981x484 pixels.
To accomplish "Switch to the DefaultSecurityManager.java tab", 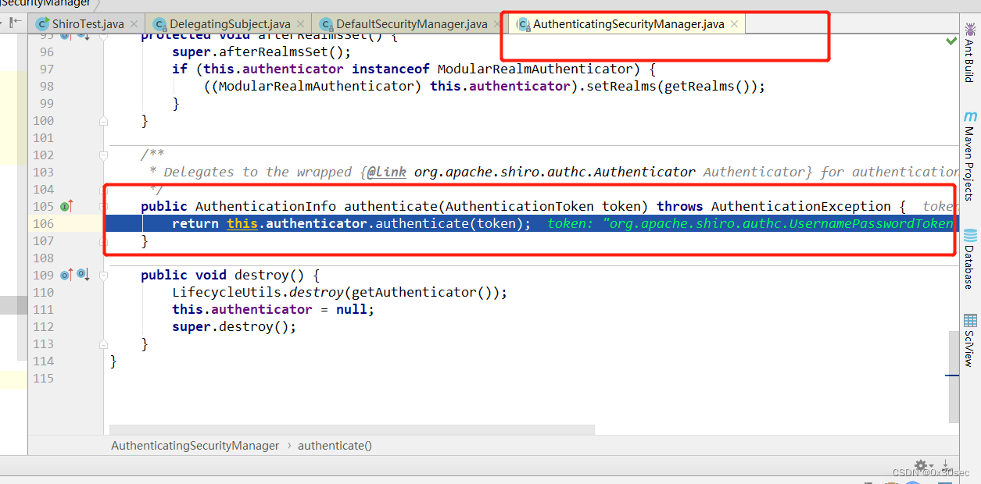I will click(x=411, y=24).
